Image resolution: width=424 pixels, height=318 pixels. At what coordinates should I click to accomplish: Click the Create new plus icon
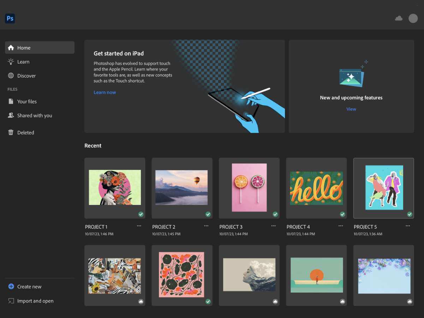click(11, 287)
